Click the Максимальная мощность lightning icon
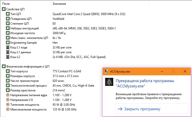Image resolution: width=192 pixels, height=117 pixels. pos(8,109)
